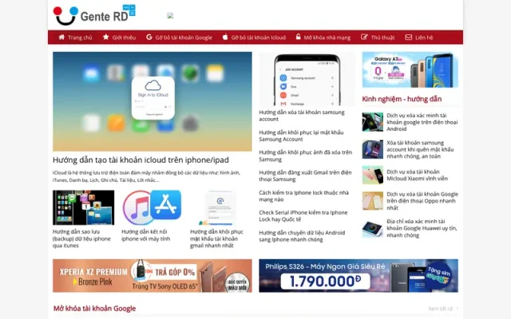This screenshot has height=319, width=511.
Task: Open link Cách kiểm tra Iphone lock thuộc nhà mạng
Action: [x=303, y=196]
